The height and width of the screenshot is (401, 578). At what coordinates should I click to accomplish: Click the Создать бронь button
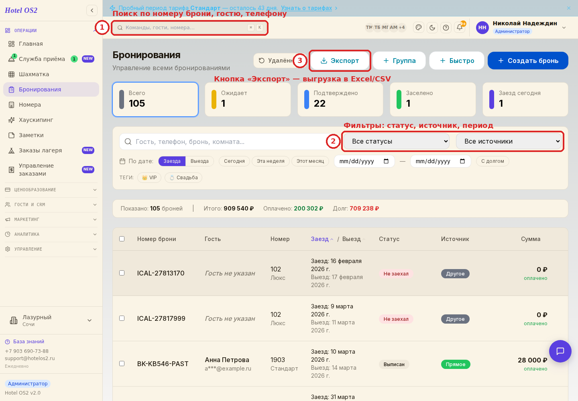tap(528, 61)
